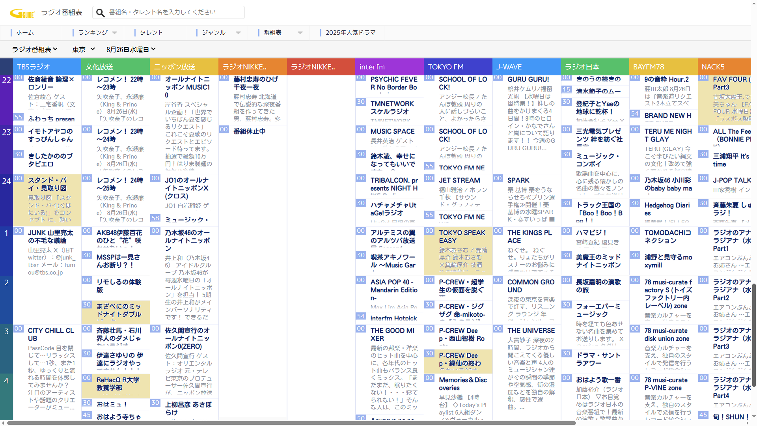Open program イモトアヤコのすっぴんしゃん
Viewport: 757px width, 426px height.
[50, 135]
